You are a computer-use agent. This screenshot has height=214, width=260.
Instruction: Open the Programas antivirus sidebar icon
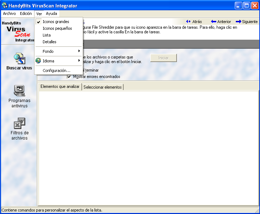[x=20, y=91]
